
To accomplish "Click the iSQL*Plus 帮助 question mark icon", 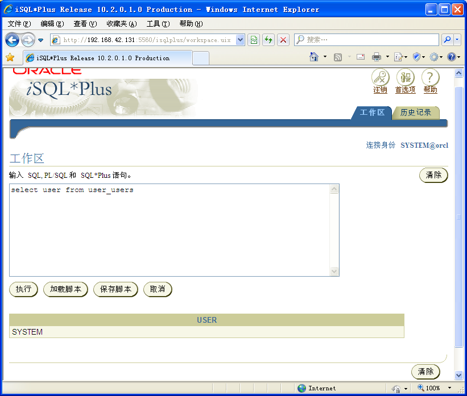I will click(x=431, y=77).
